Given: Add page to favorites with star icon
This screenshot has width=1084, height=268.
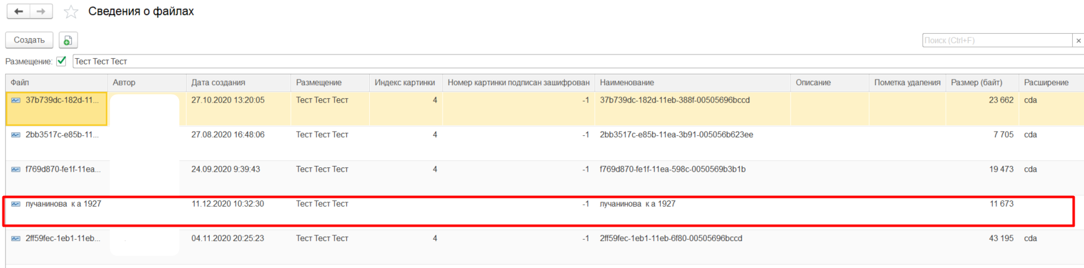Looking at the screenshot, I should pyautogui.click(x=71, y=12).
